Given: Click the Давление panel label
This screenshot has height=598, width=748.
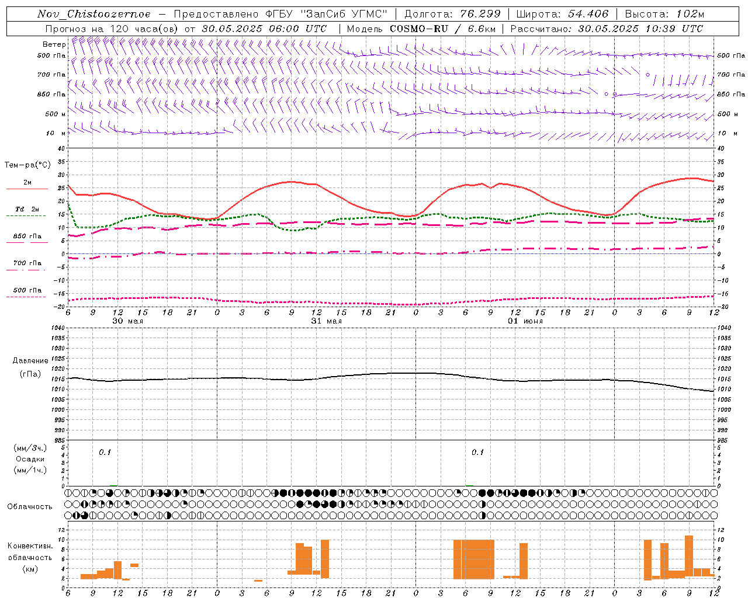Looking at the screenshot, I should (30, 361).
